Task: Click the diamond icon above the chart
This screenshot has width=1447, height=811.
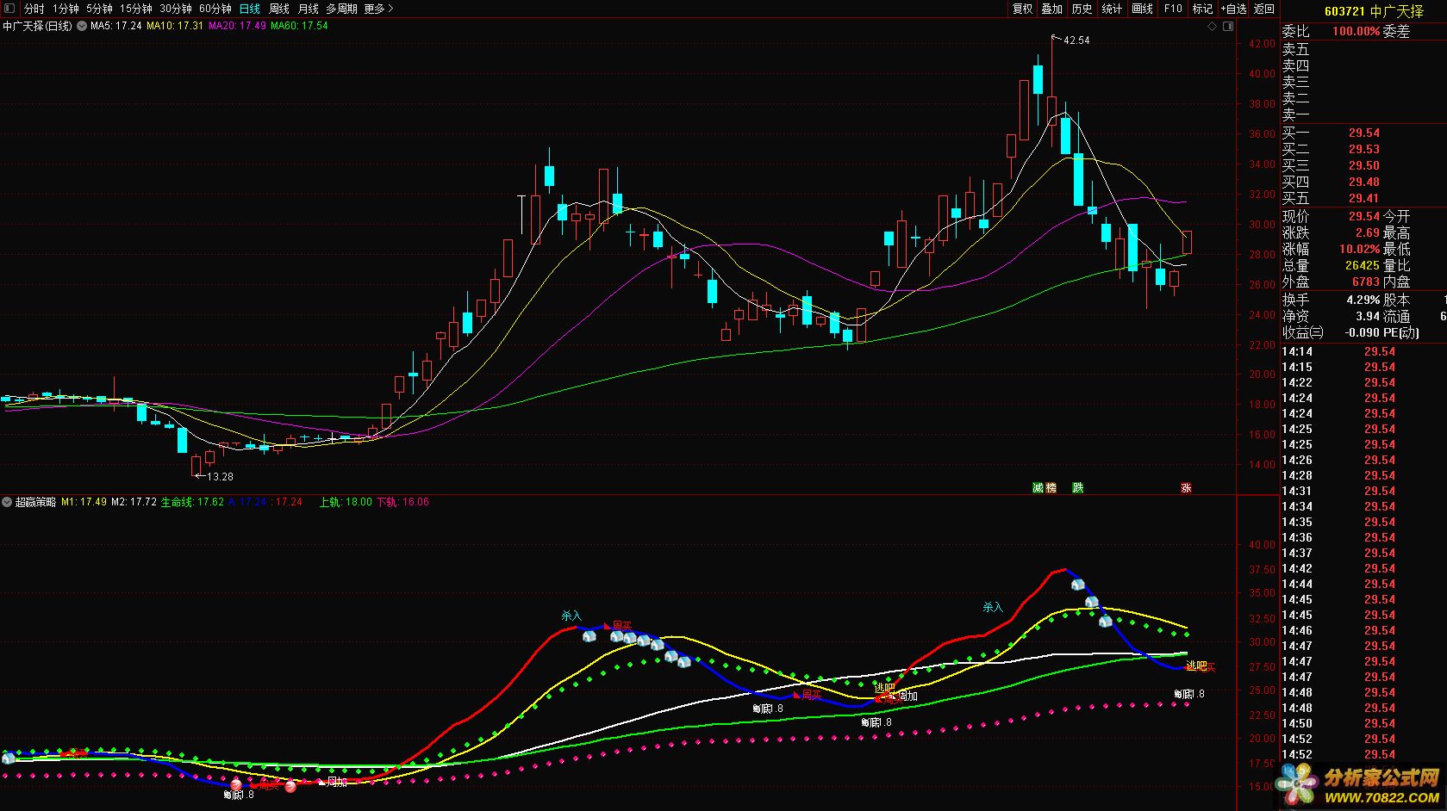Action: (1213, 27)
